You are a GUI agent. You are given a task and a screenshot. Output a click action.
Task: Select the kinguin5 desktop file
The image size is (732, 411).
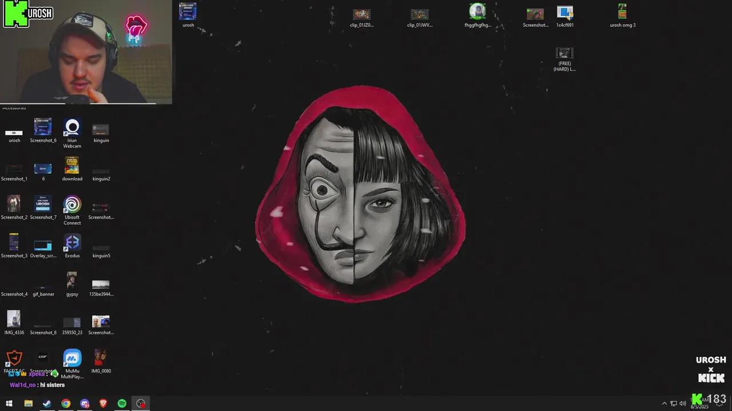101,249
